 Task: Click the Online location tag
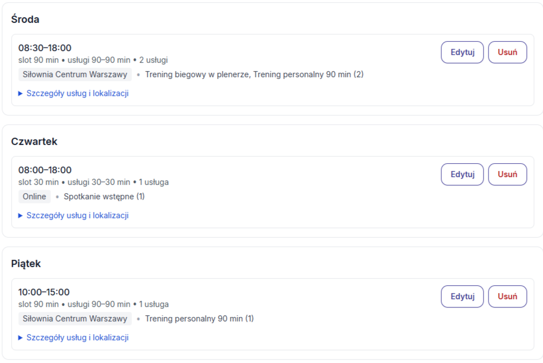(x=34, y=196)
